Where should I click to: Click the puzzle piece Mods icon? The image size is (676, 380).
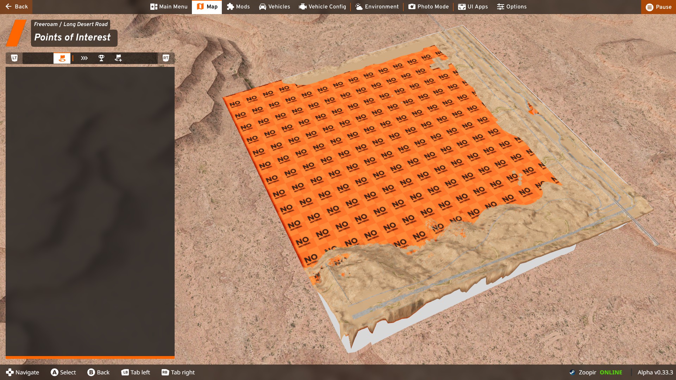pos(230,7)
